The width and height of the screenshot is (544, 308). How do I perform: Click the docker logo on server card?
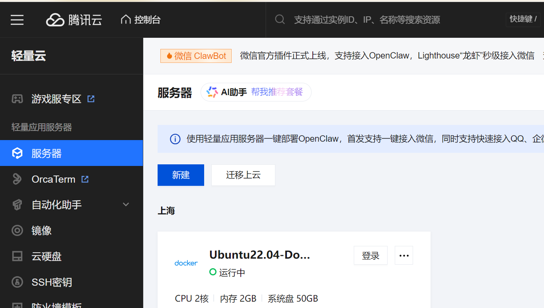(186, 263)
